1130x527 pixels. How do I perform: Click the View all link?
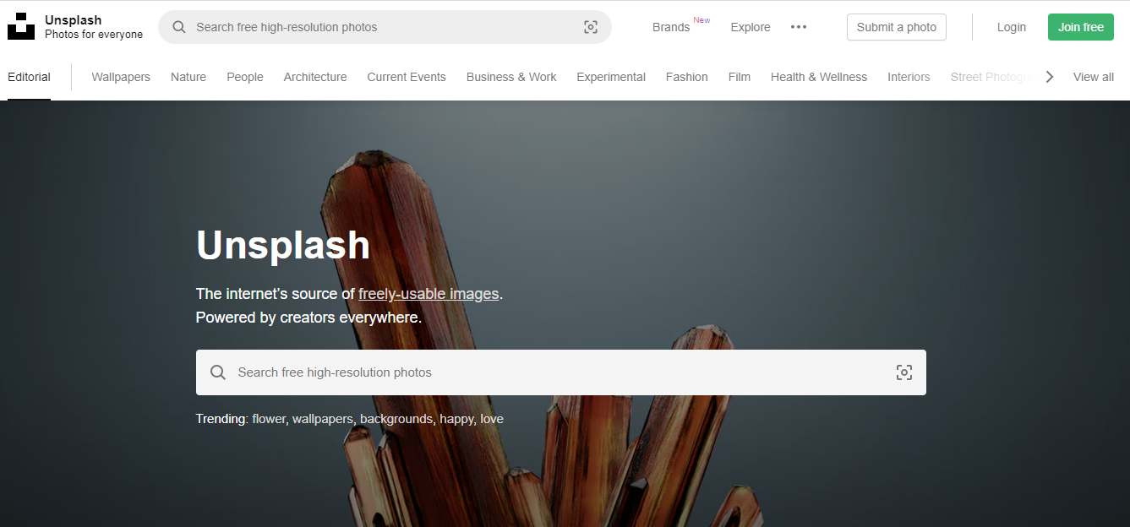tap(1094, 77)
